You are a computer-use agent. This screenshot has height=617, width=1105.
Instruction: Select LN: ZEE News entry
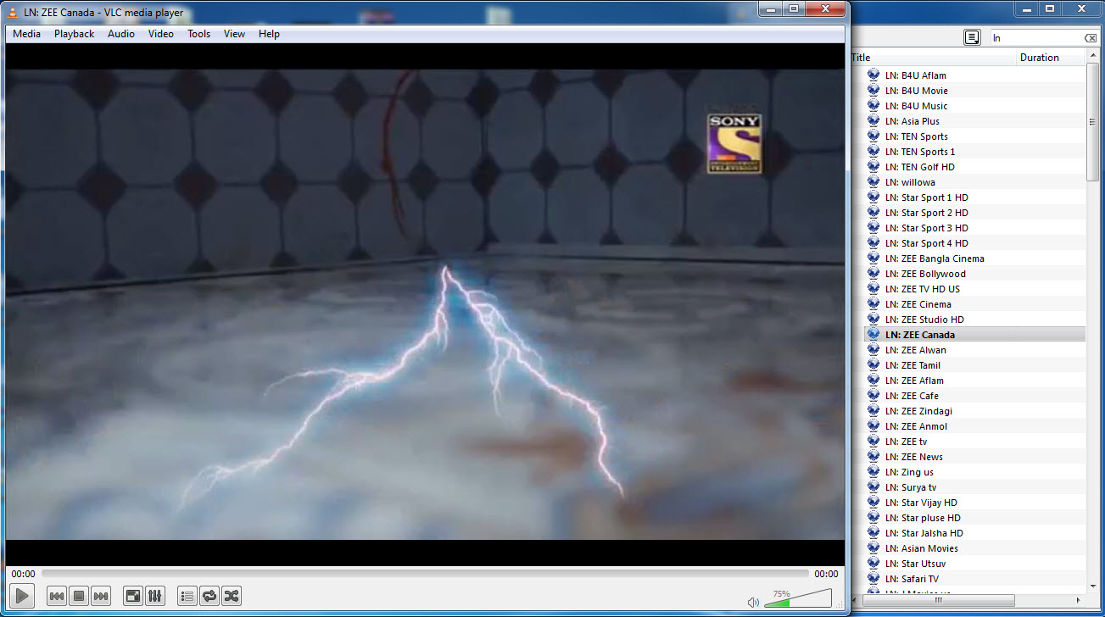click(914, 457)
